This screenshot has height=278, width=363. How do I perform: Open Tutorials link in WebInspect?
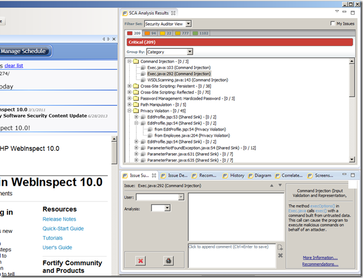click(x=52, y=238)
